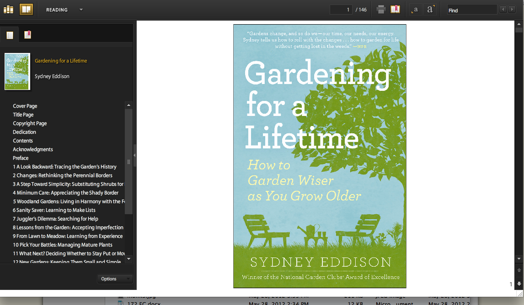
Task: Open chapter 7 Juggler's Dilemma
Action: coord(55,219)
